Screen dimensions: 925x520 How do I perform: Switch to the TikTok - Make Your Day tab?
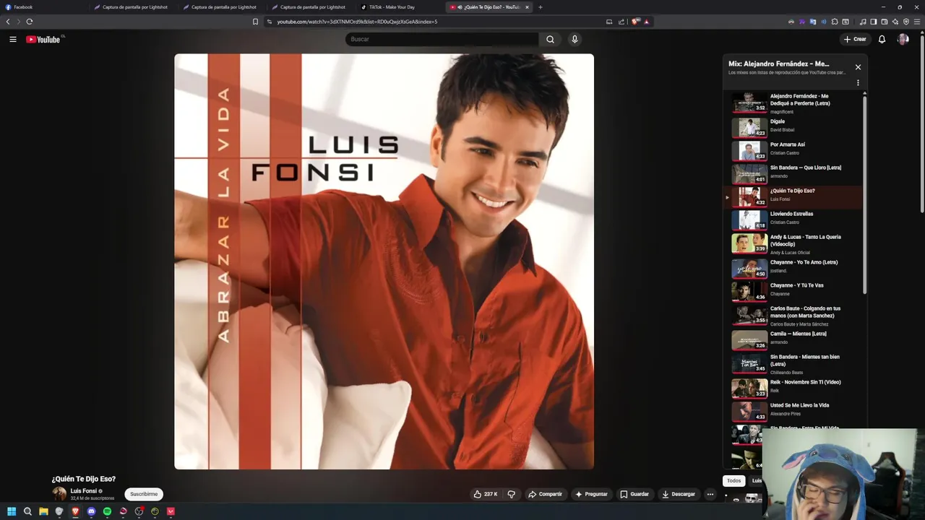coord(400,7)
